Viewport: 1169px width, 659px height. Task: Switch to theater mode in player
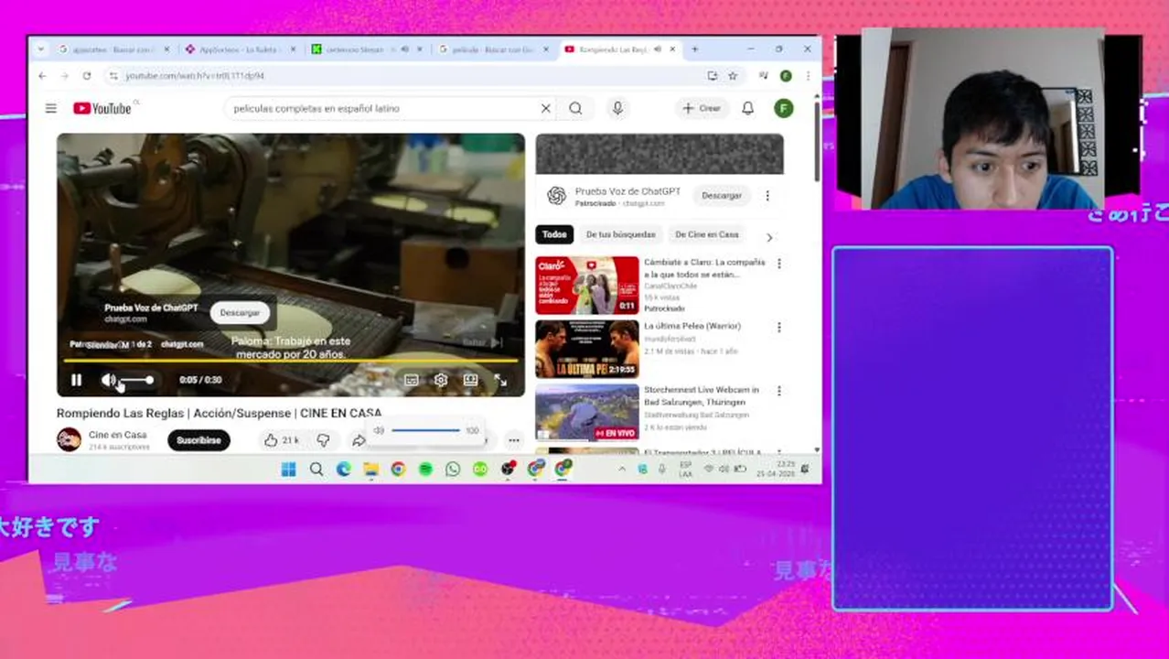[470, 380]
